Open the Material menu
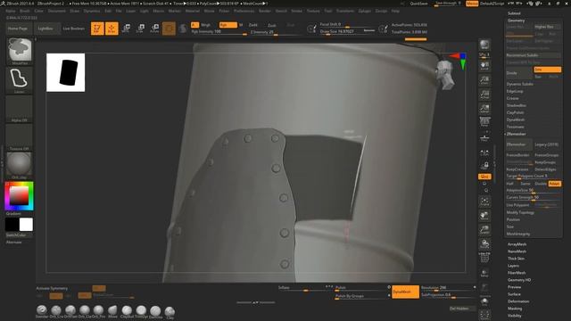This screenshot has width=571, height=321. 193,11
